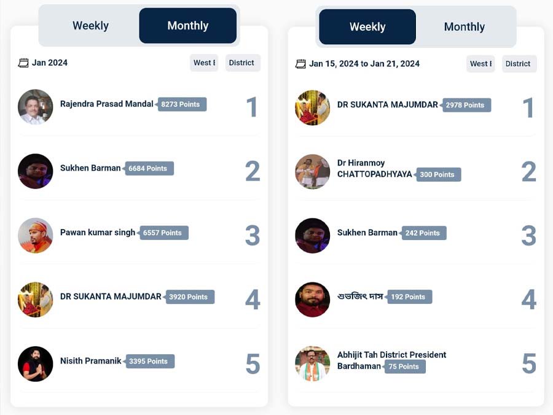Open the state dropdown in the weekly panel
Screen dimensions: 553x415
(480, 64)
